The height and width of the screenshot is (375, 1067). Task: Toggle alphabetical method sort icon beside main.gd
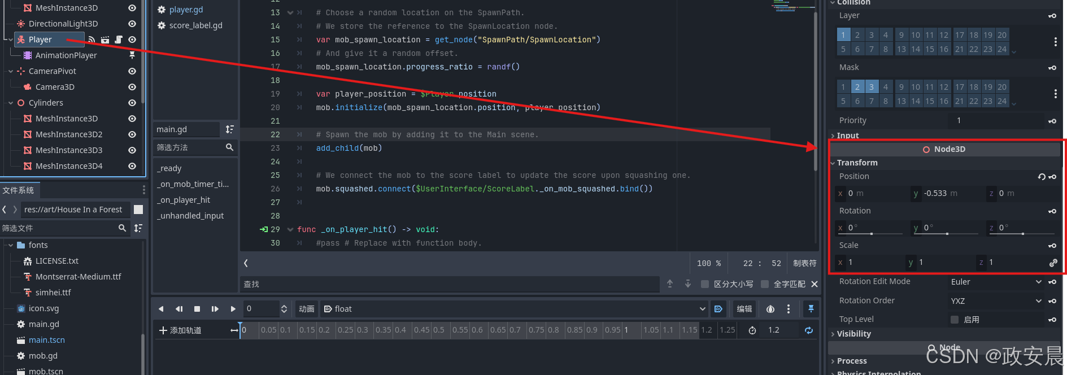coord(229,129)
